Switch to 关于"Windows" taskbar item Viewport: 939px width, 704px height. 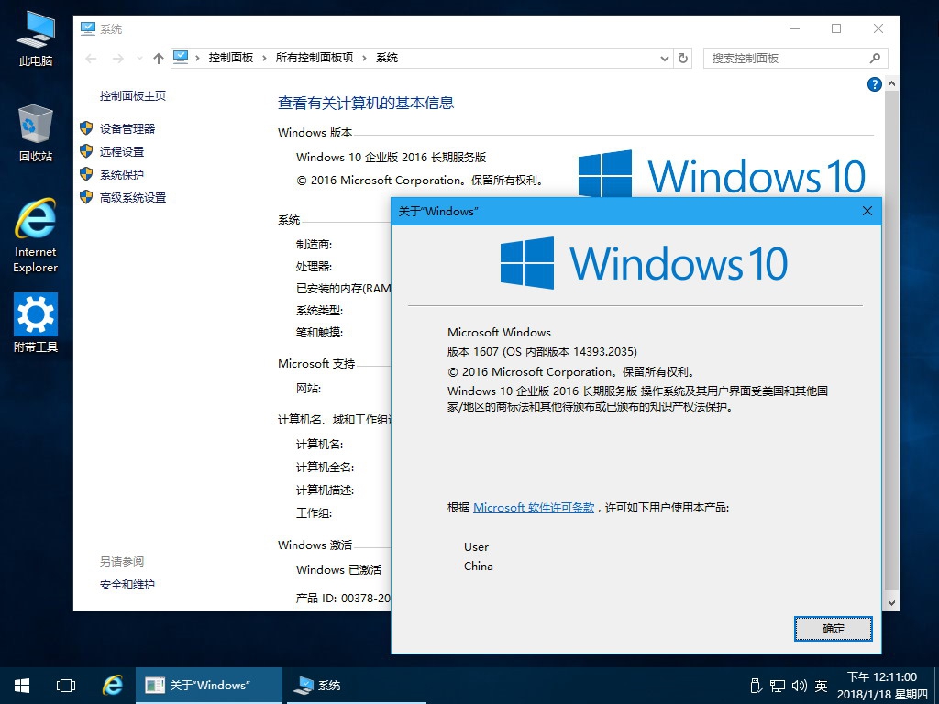(x=209, y=686)
